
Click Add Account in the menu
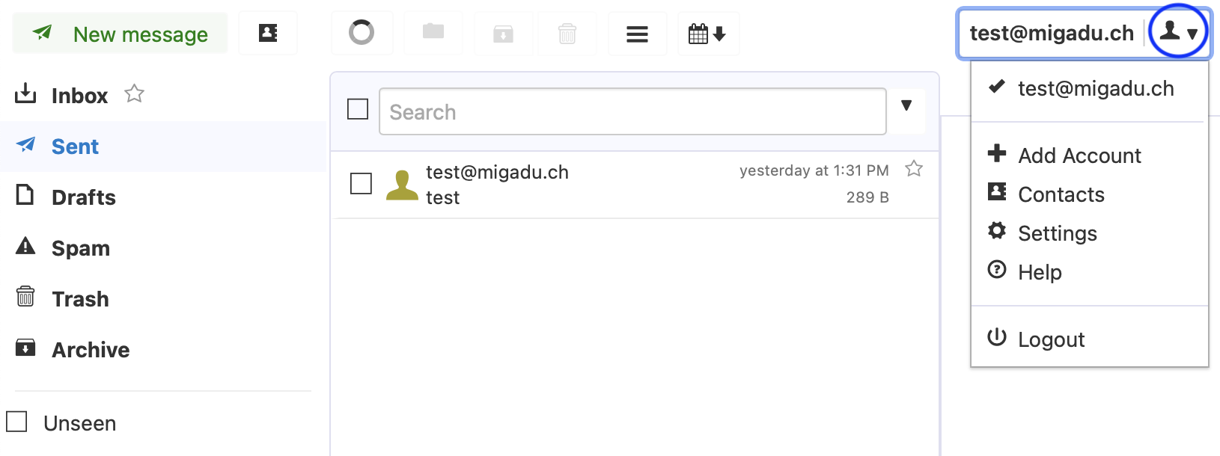1079,155
